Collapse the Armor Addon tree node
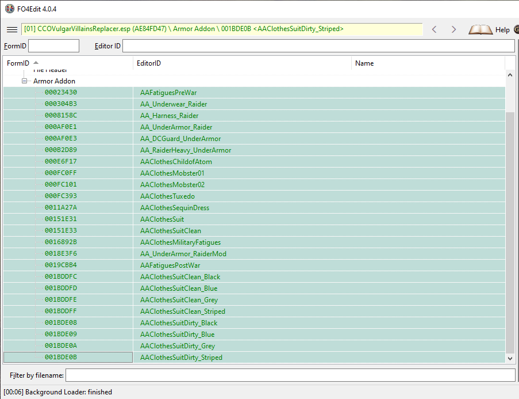The image size is (519, 399). [24, 81]
